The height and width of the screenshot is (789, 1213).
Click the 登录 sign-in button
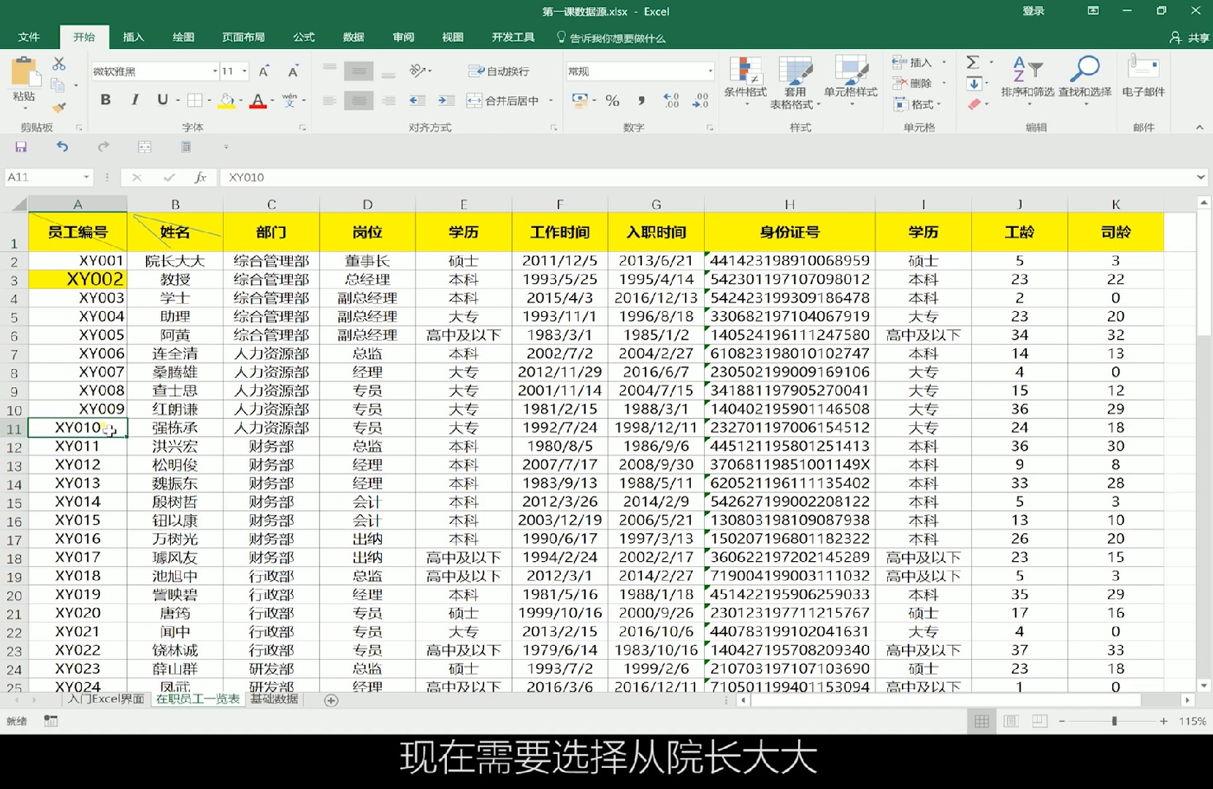point(1033,11)
